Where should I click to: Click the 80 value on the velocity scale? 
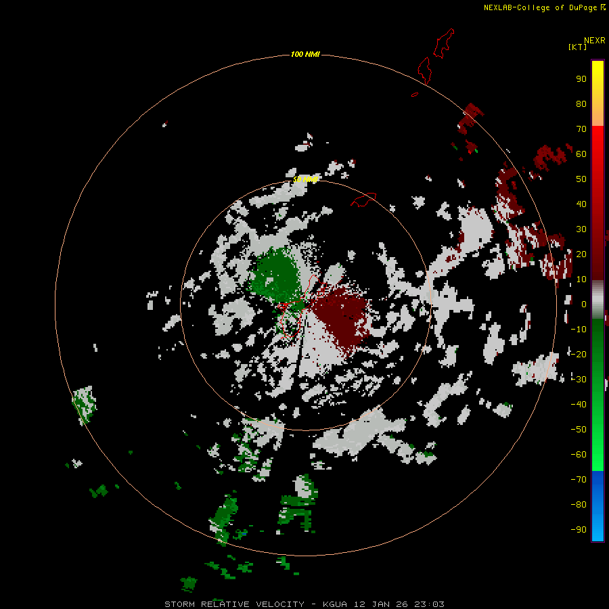581,104
